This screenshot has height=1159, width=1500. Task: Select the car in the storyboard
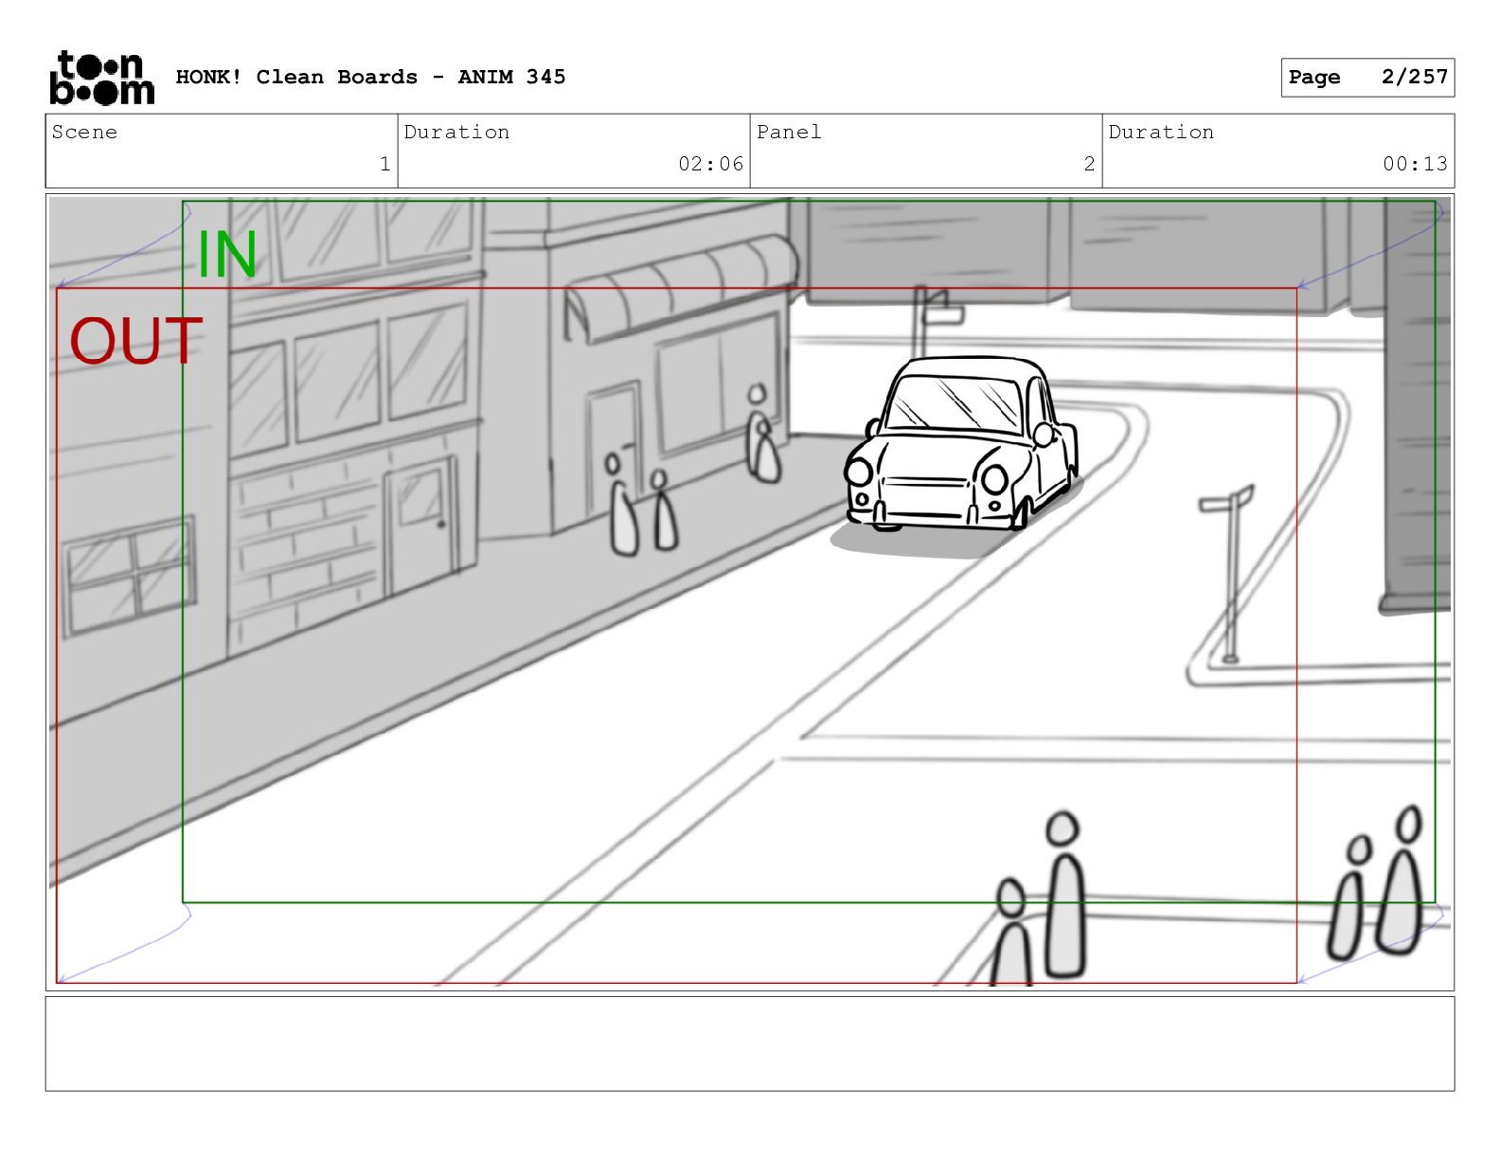(960, 445)
